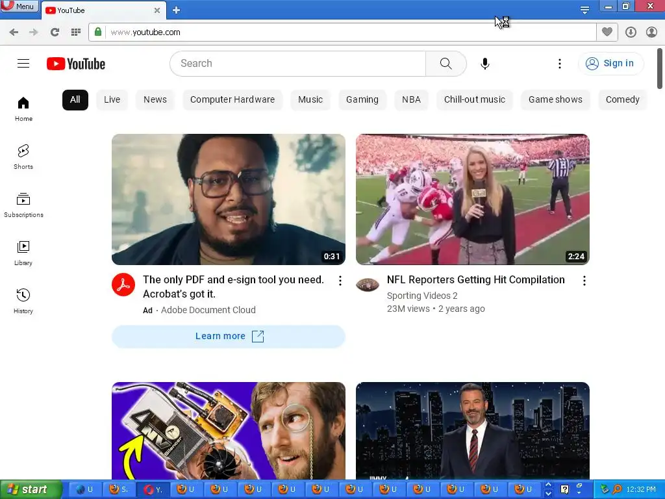This screenshot has height=499, width=665.
Task: Click the taskbar clock showing 12:32 PM
Action: coord(641,490)
